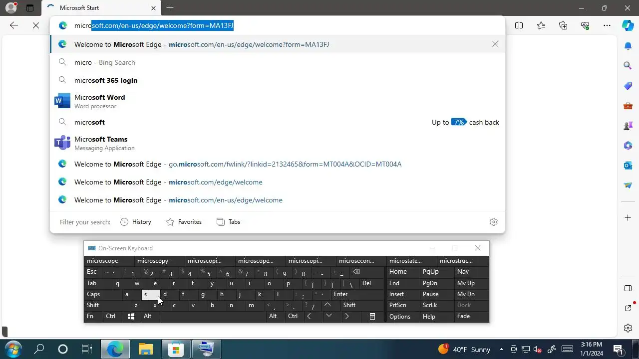Open sidebar Tools briefcase icon
This screenshot has height=359, width=639.
click(x=628, y=106)
